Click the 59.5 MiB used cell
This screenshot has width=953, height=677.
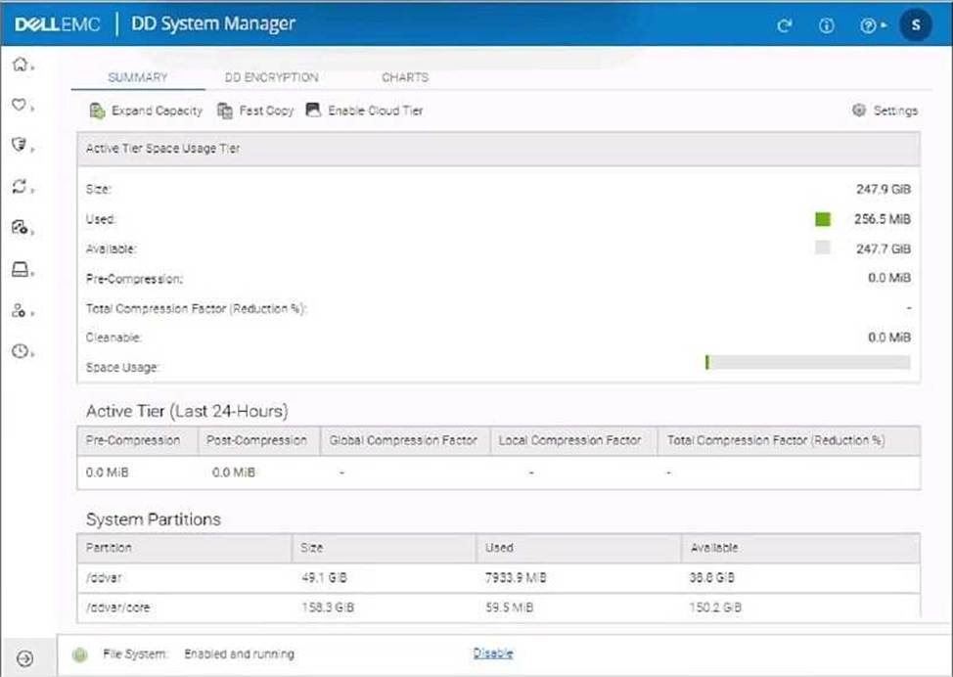[x=509, y=608]
